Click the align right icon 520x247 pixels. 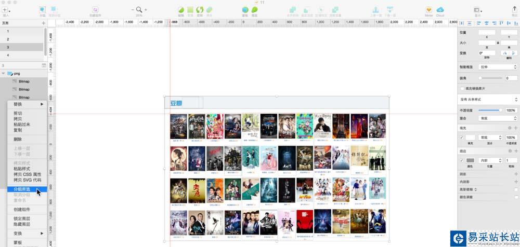tap(494, 23)
